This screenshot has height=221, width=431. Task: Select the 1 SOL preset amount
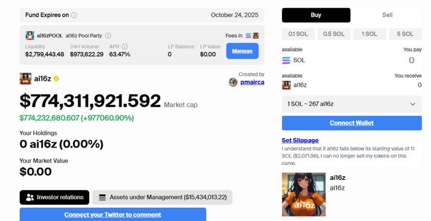(369, 34)
